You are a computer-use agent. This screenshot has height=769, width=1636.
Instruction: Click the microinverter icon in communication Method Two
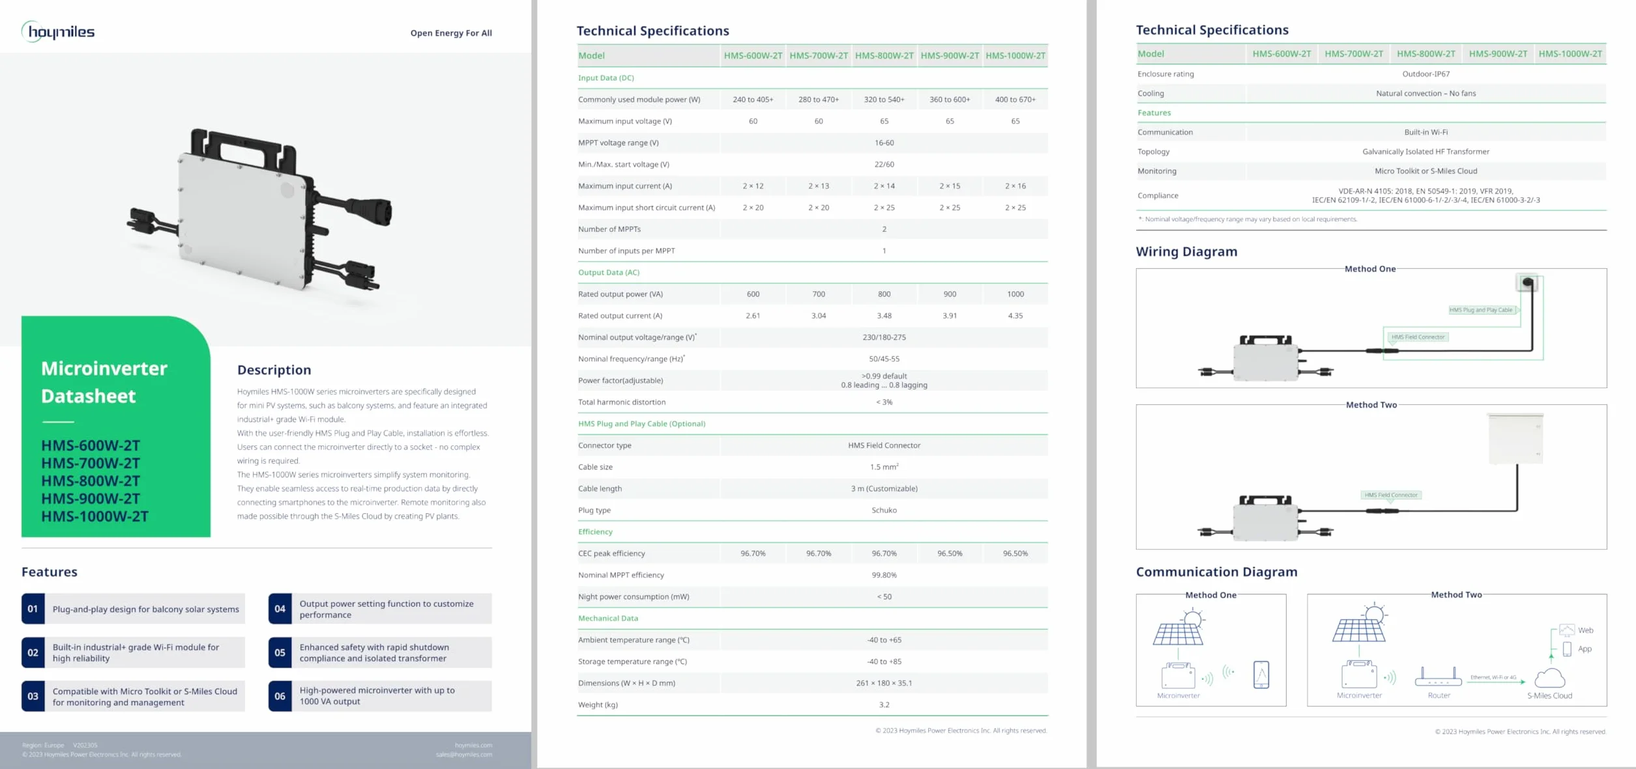point(1359,674)
